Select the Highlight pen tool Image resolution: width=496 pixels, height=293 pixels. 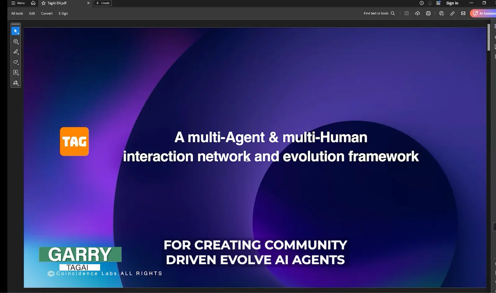click(x=16, y=52)
